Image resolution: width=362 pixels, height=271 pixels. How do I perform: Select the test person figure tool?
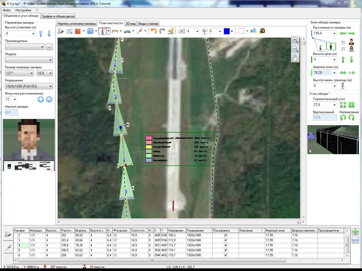[x=102, y=31]
